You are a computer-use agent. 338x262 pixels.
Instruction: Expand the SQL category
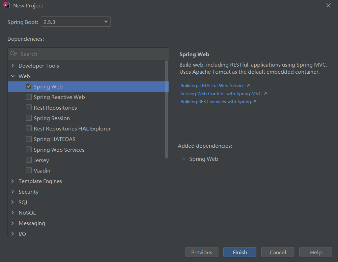point(12,202)
